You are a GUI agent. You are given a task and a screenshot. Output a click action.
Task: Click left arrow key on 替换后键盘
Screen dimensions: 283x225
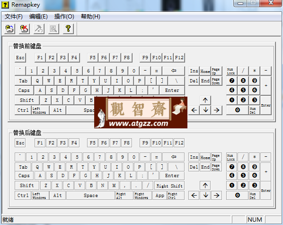194,195
